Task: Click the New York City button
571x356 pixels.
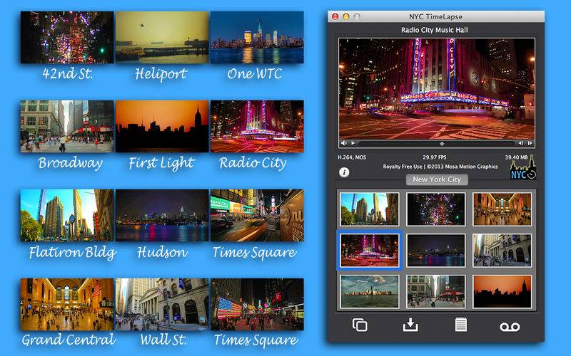Action: 437,179
